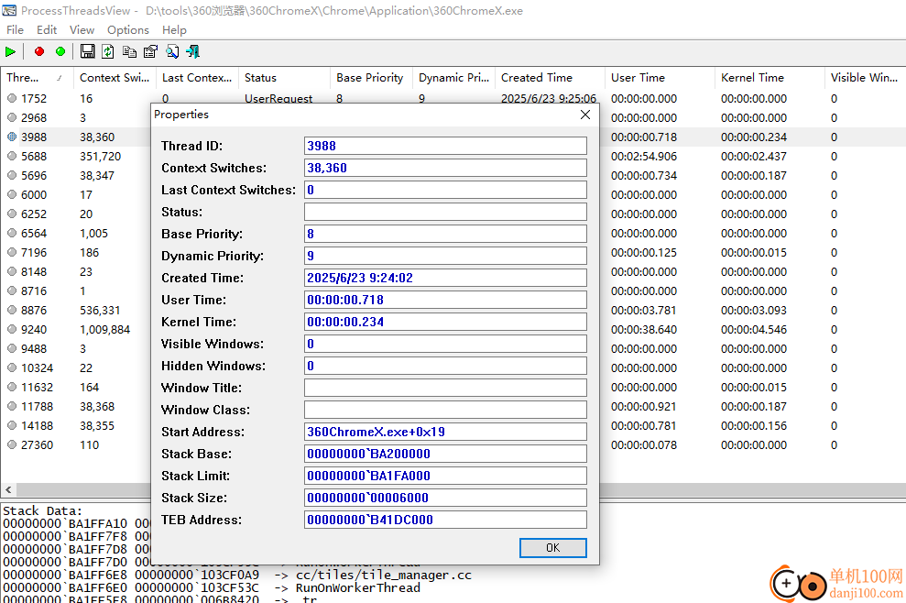
Task: Click the Refresh toolbar icon
Action: click(108, 51)
